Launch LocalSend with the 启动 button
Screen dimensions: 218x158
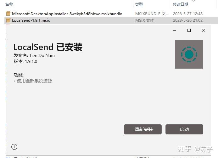click(x=184, y=129)
